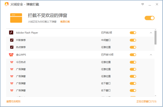The height and width of the screenshot is (107, 163).
Task: Click the scrollbar up arrow
Action: pyautogui.click(x=155, y=30)
